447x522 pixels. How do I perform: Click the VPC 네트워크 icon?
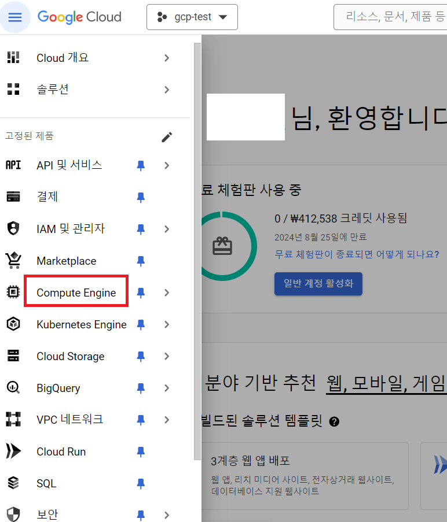coord(13,419)
